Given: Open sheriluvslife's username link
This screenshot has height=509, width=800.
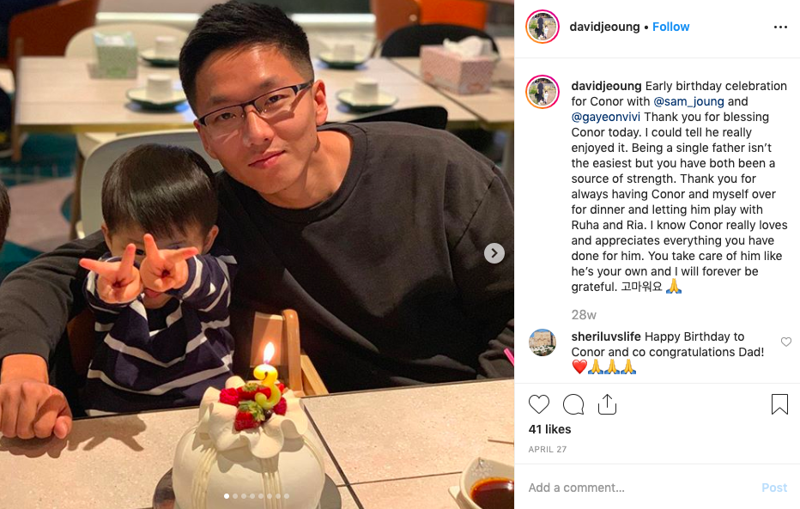Looking at the screenshot, I should click(x=606, y=336).
